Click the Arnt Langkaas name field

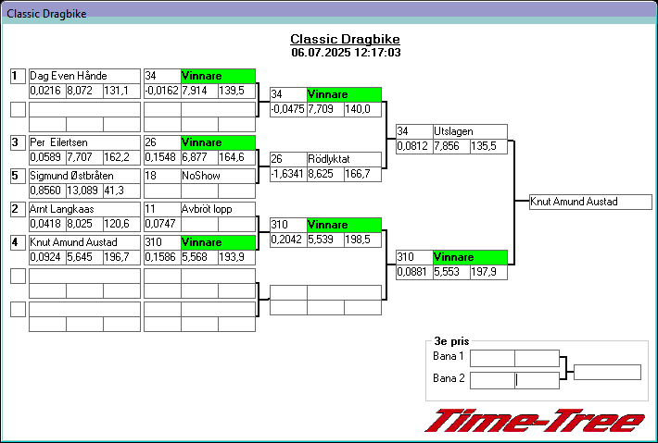(x=84, y=209)
